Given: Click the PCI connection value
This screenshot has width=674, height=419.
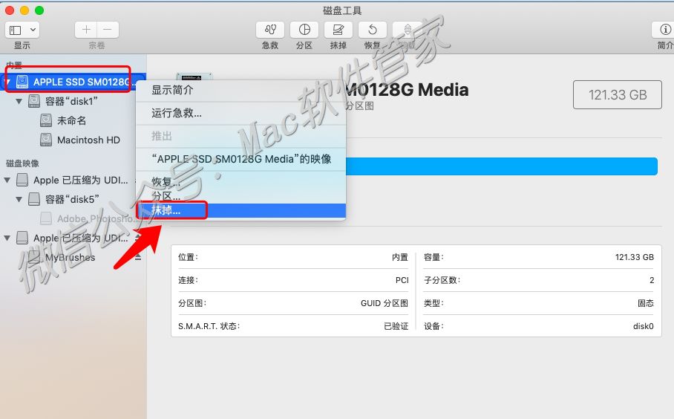Looking at the screenshot, I should [402, 281].
